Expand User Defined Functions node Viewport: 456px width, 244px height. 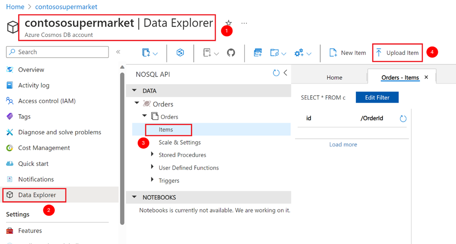pyautogui.click(x=152, y=167)
